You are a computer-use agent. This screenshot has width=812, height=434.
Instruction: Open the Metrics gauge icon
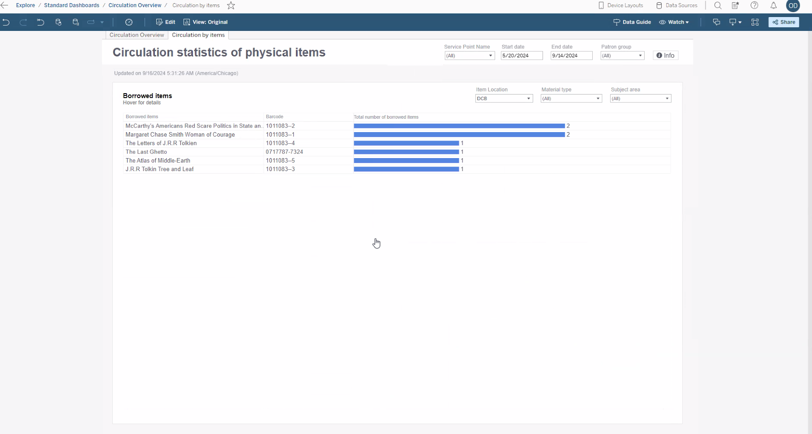point(129,22)
